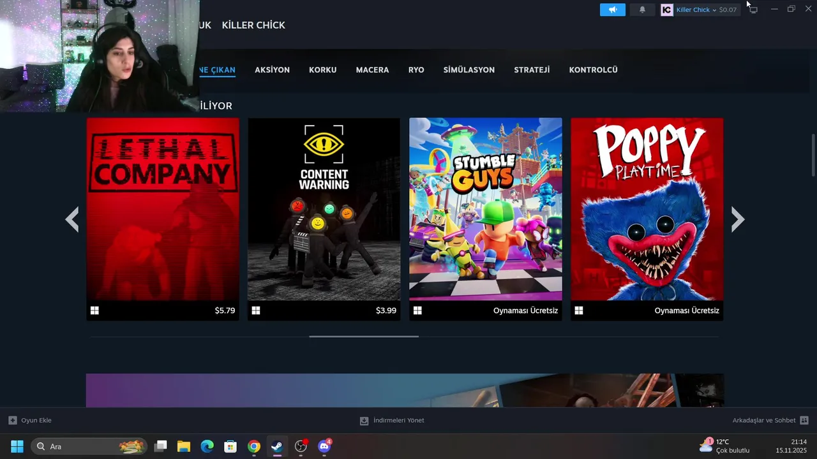Click the $5.79 price on Lethal Company
Image resolution: width=817 pixels, height=459 pixels.
tap(225, 310)
